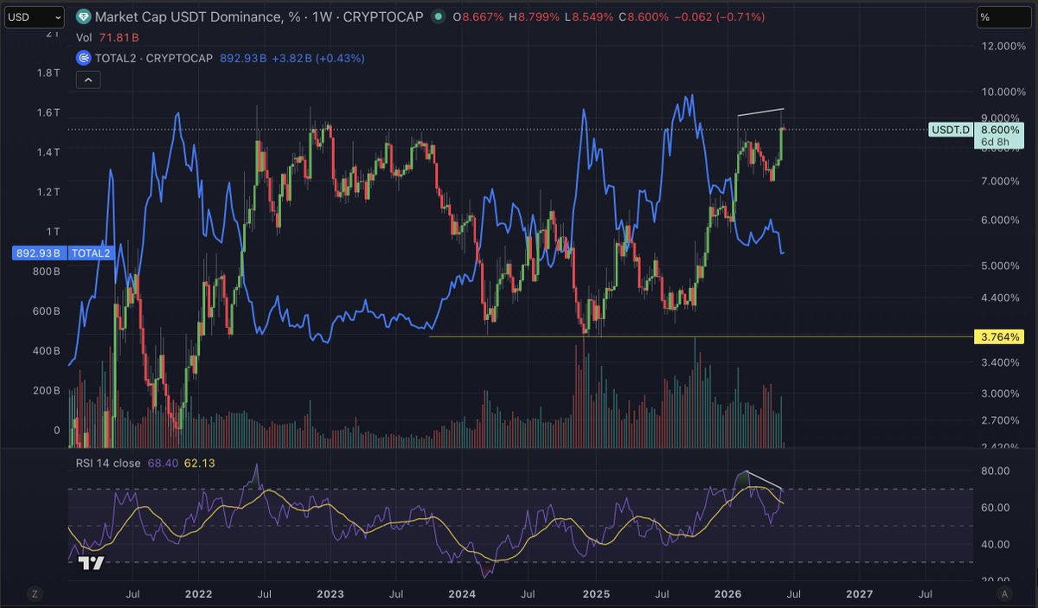Click the 8.600% current price label
This screenshot has height=608, width=1038.
(x=999, y=130)
